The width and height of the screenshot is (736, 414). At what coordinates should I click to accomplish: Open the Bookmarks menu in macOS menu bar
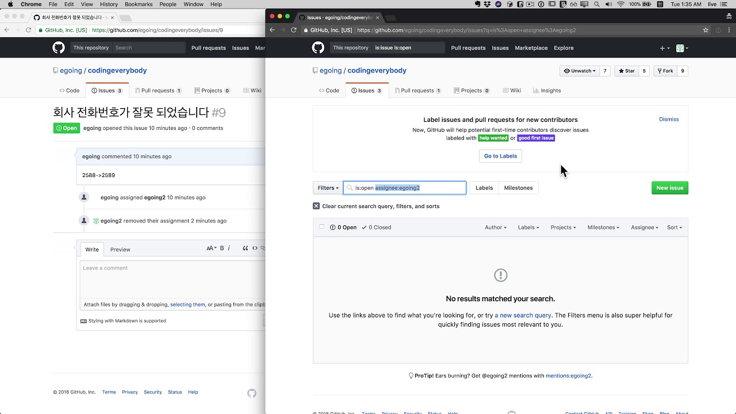point(139,4)
